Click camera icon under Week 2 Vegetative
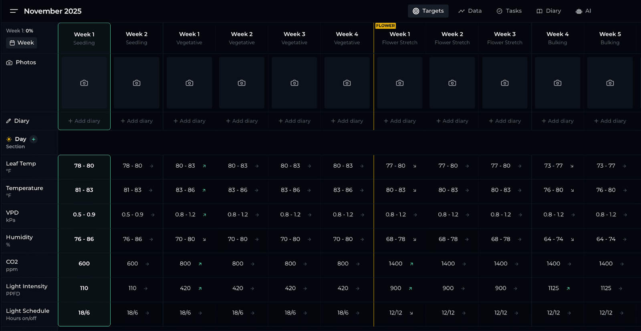The image size is (641, 331). click(x=242, y=83)
